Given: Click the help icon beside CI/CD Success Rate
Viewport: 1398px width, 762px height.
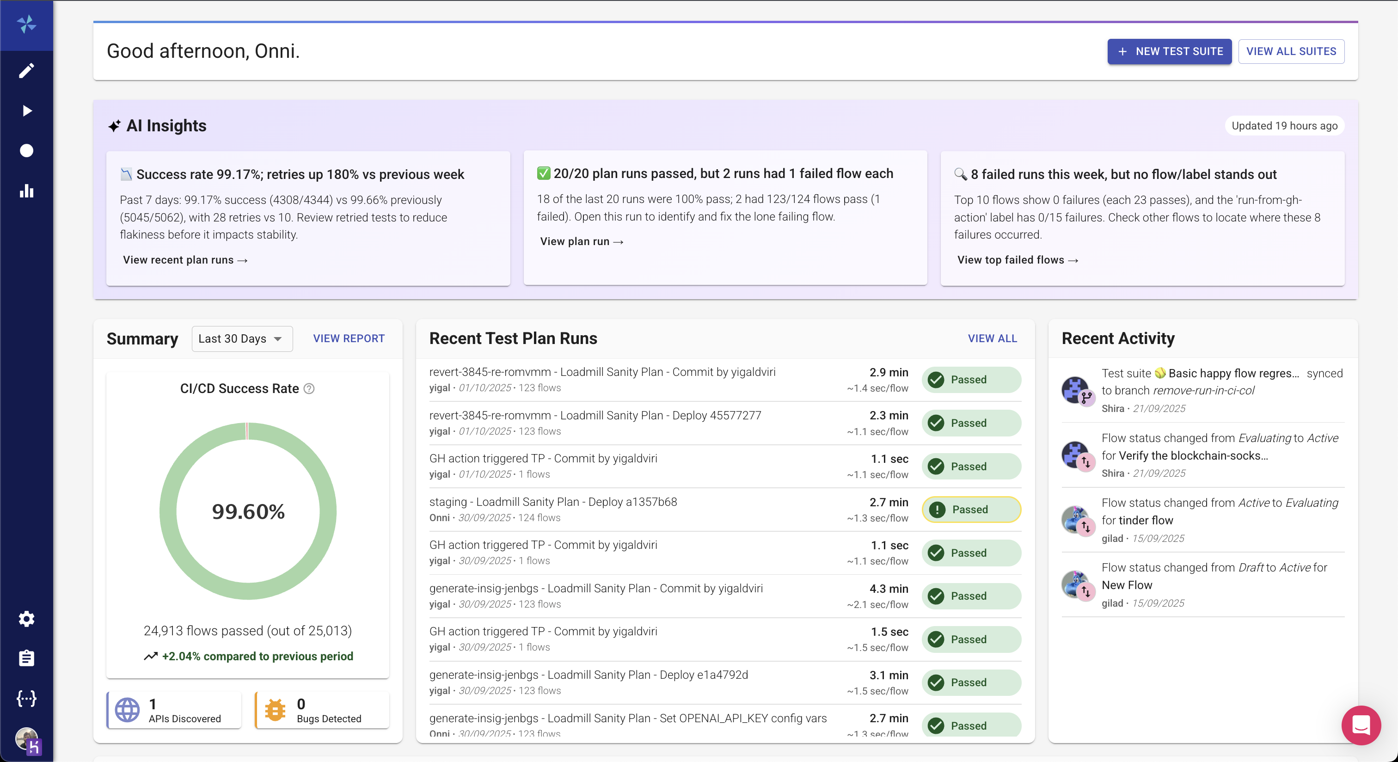Looking at the screenshot, I should tap(309, 388).
